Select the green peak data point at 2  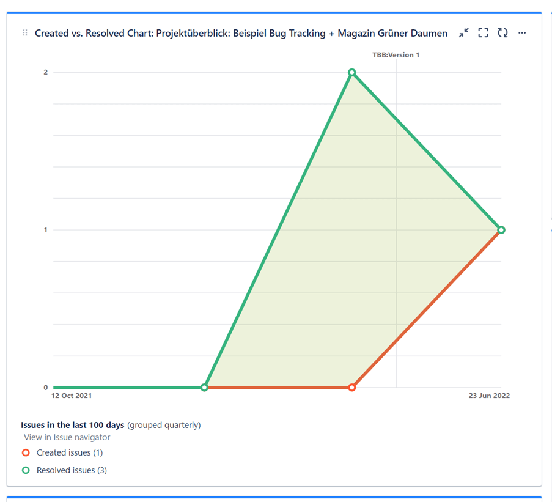[x=352, y=73]
